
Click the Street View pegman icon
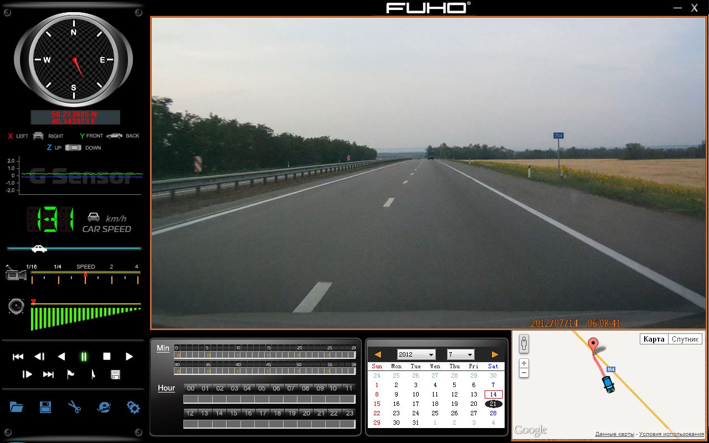(x=524, y=343)
